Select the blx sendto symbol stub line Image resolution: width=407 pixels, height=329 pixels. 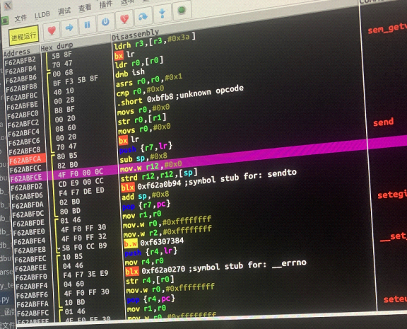(x=209, y=180)
